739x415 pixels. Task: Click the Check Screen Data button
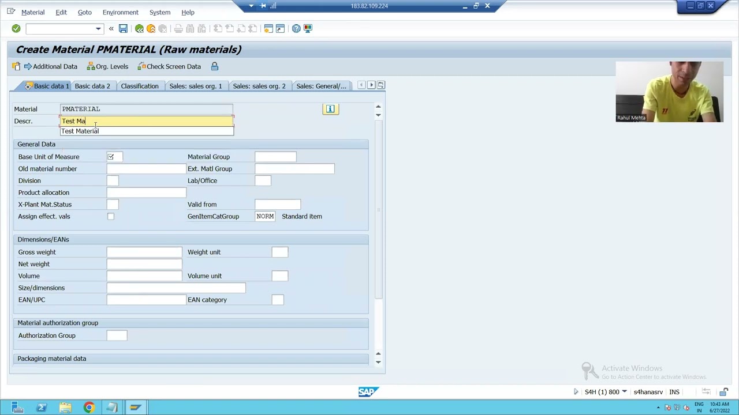click(169, 66)
